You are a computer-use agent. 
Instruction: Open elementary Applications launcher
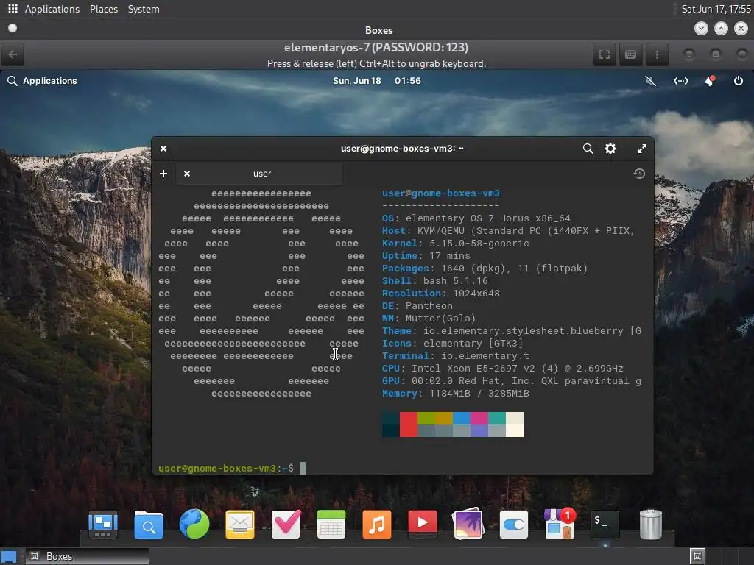pyautogui.click(x=42, y=81)
